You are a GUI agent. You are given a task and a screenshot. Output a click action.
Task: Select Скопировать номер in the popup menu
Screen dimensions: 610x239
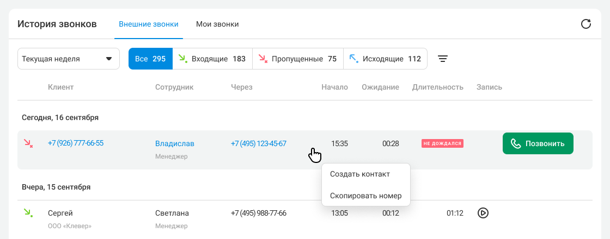click(365, 196)
